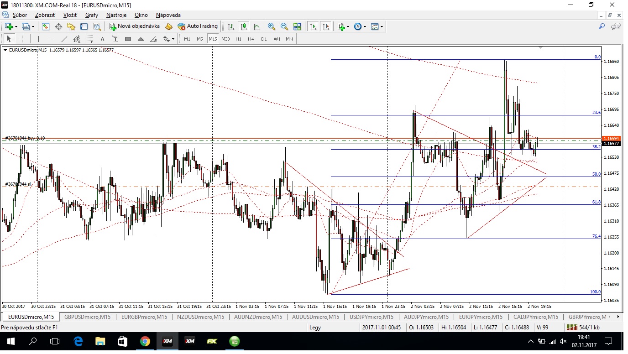Tile chart windows using grid icon

297,26
